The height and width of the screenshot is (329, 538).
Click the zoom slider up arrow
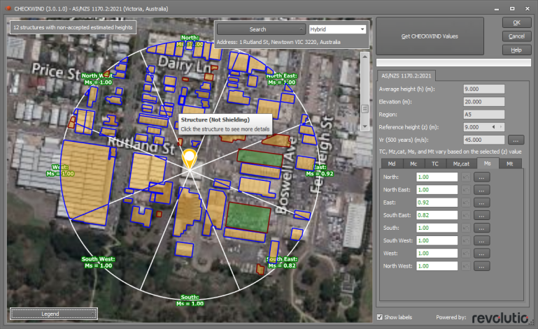[364, 56]
